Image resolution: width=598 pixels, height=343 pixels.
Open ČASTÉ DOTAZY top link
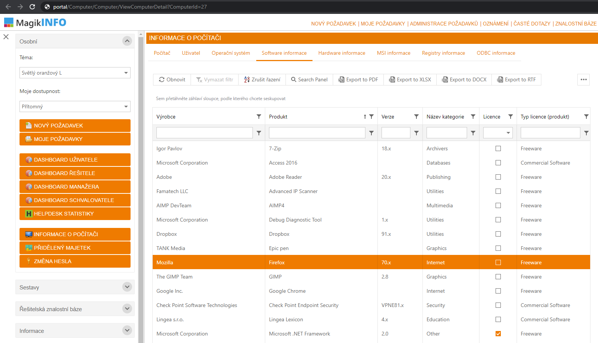pos(532,24)
